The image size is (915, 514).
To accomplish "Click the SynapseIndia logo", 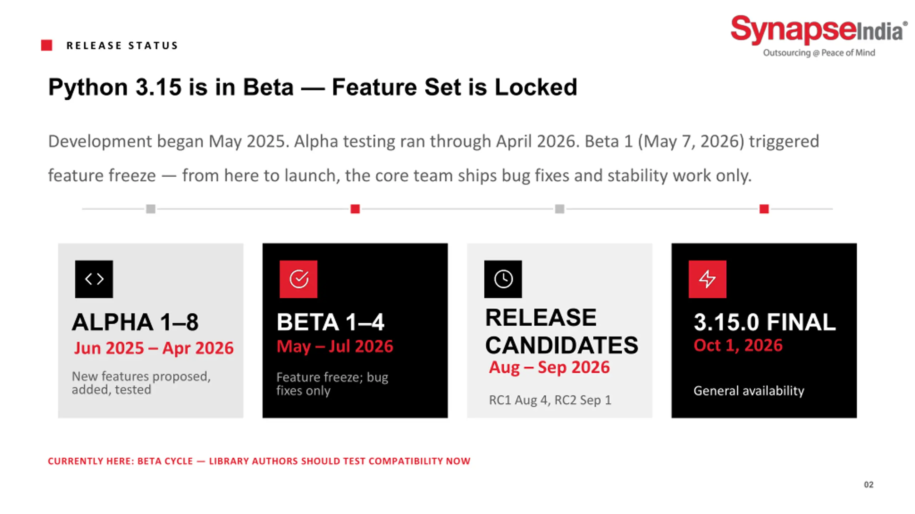I will click(x=819, y=36).
